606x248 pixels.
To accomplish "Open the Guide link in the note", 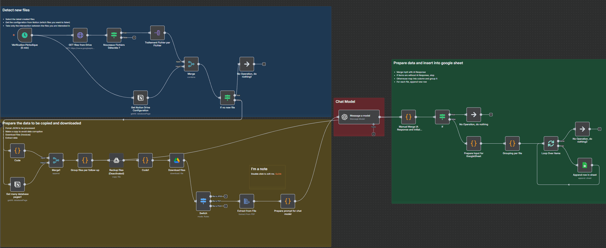I will point(278,174).
